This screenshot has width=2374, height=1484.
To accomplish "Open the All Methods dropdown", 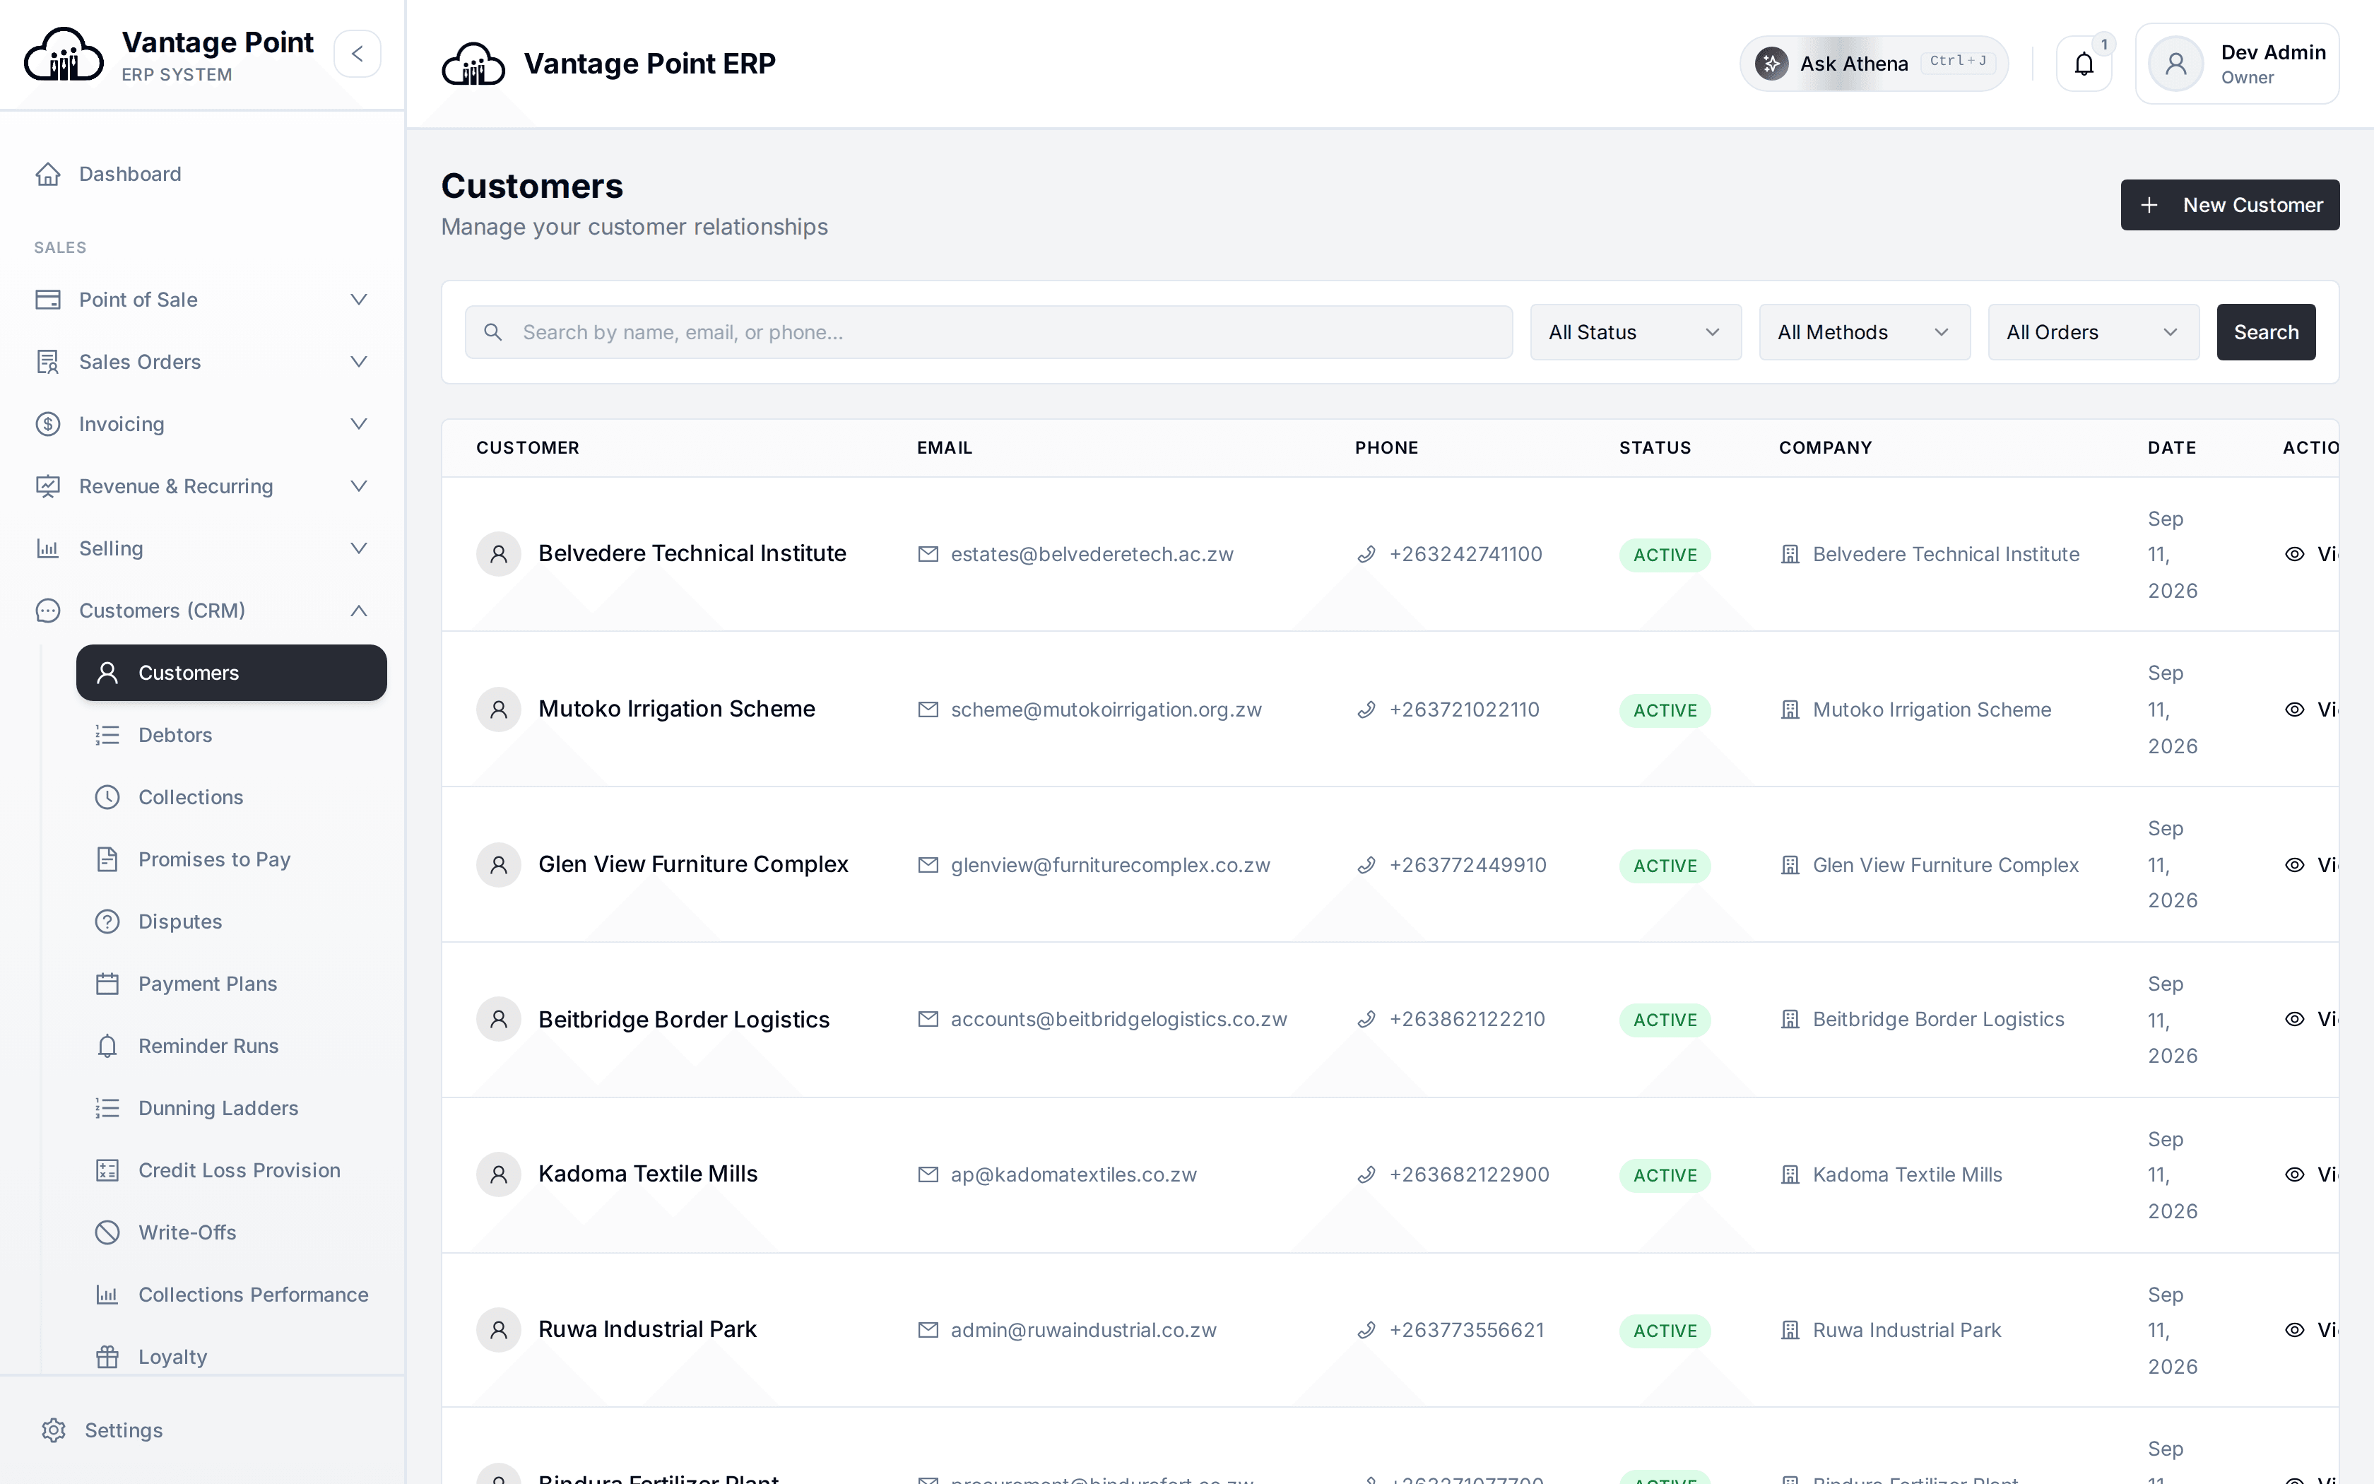I will [1864, 333].
